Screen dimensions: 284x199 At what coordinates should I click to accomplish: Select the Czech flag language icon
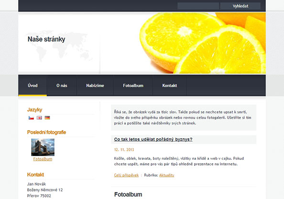click(31, 118)
